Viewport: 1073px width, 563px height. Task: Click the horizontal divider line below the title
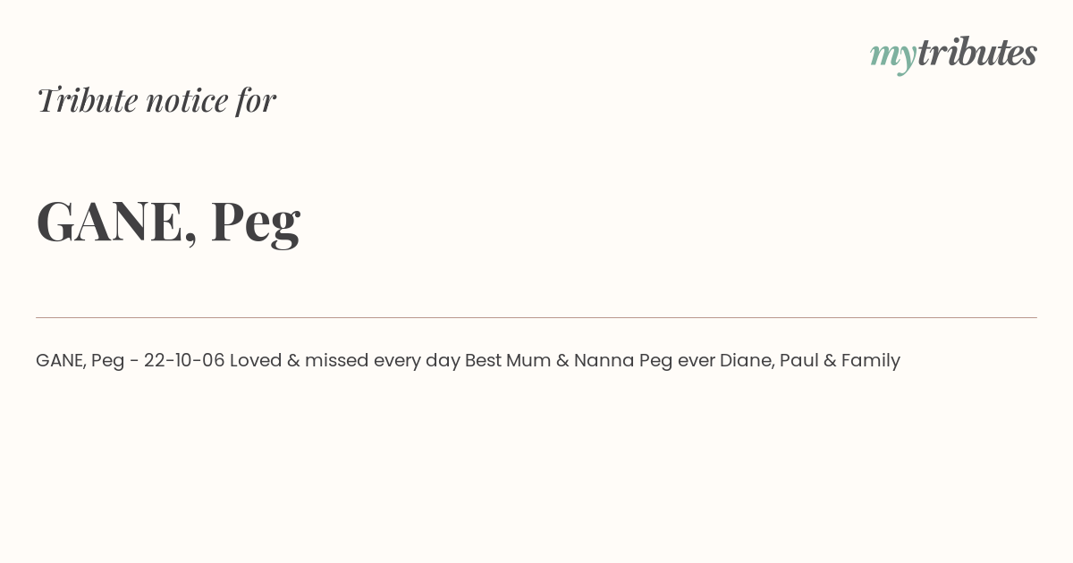pyautogui.click(x=536, y=317)
